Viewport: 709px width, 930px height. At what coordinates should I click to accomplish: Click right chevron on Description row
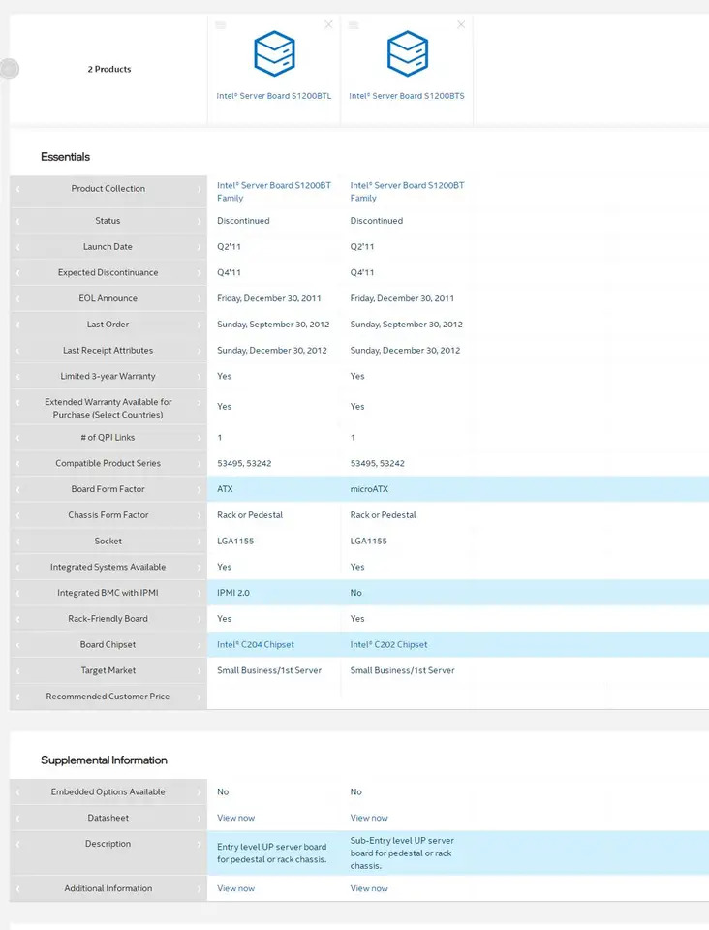(x=200, y=845)
